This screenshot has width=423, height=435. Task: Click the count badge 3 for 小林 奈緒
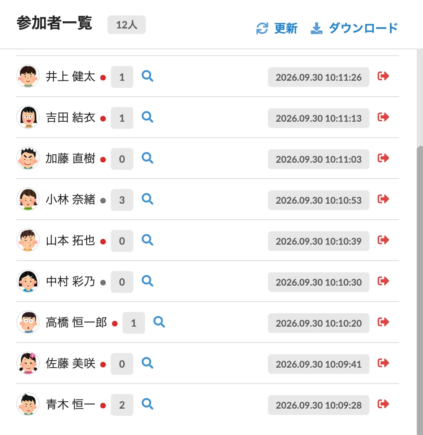tap(122, 200)
